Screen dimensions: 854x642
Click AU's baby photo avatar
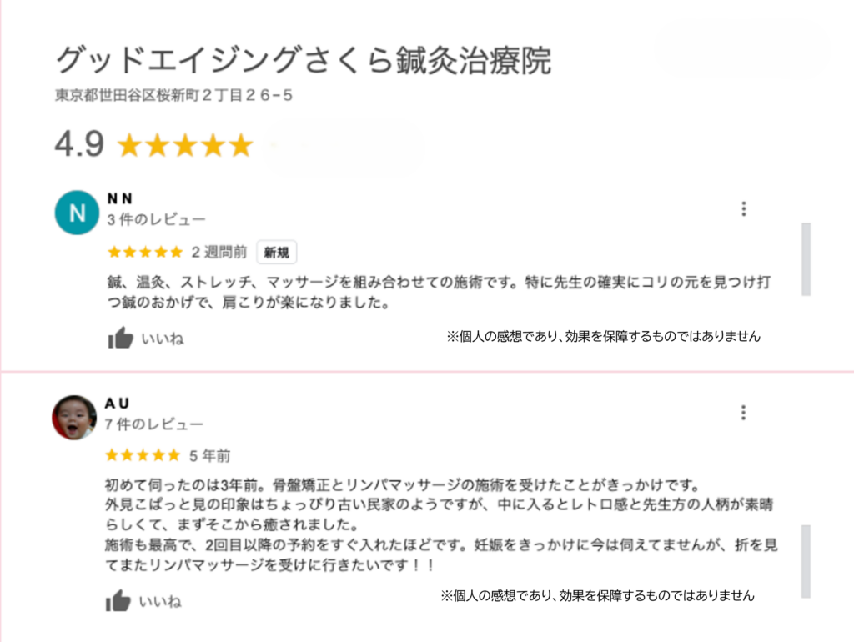tap(74, 417)
